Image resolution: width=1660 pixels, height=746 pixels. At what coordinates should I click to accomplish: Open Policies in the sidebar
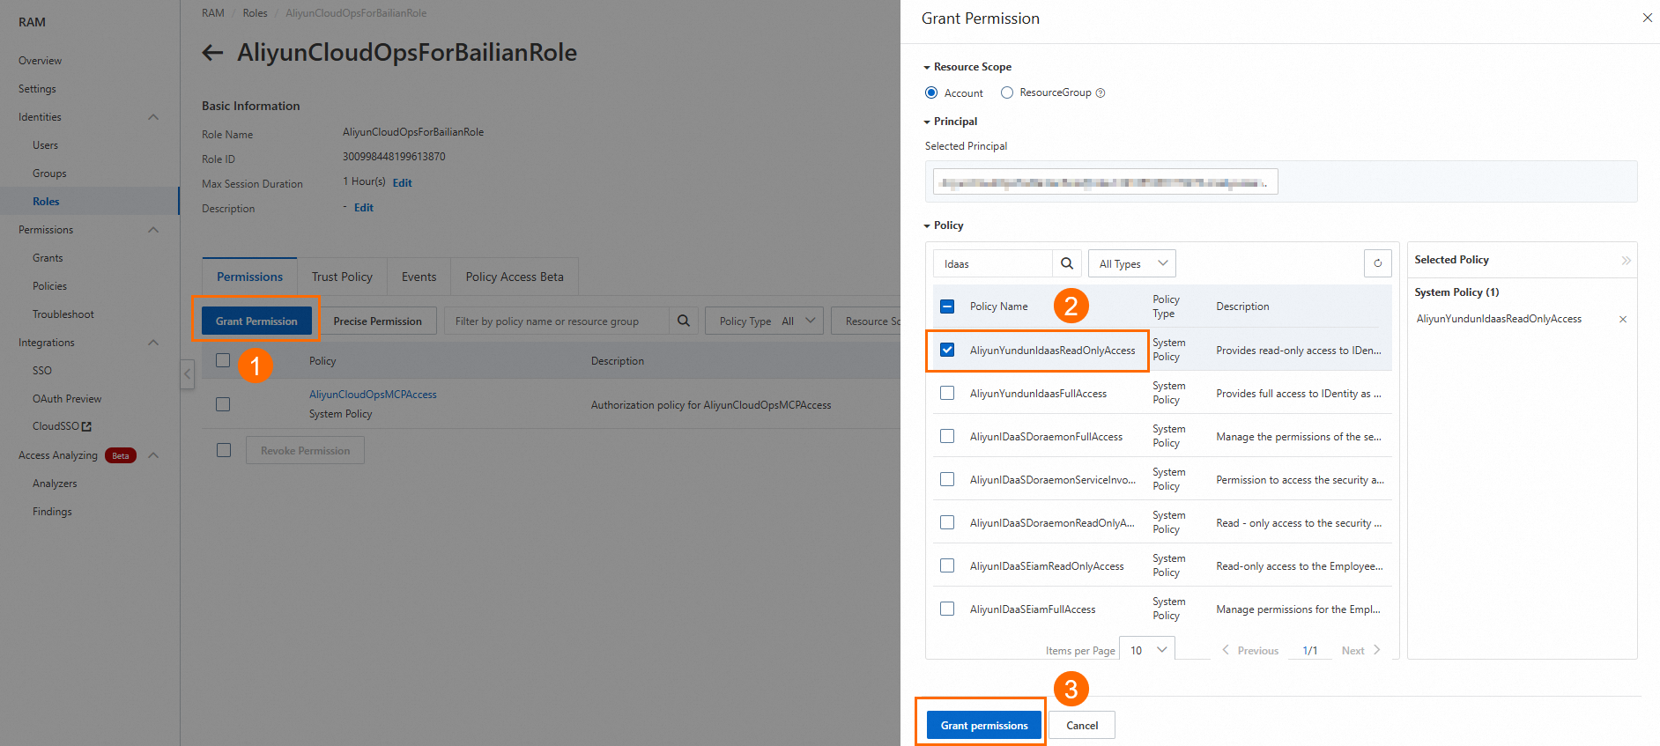[x=49, y=286]
